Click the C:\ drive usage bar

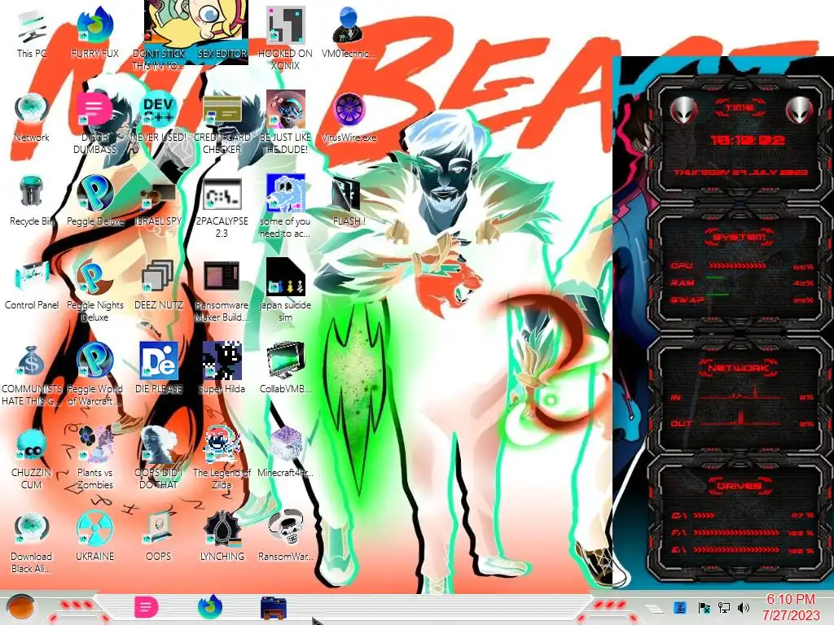click(705, 515)
